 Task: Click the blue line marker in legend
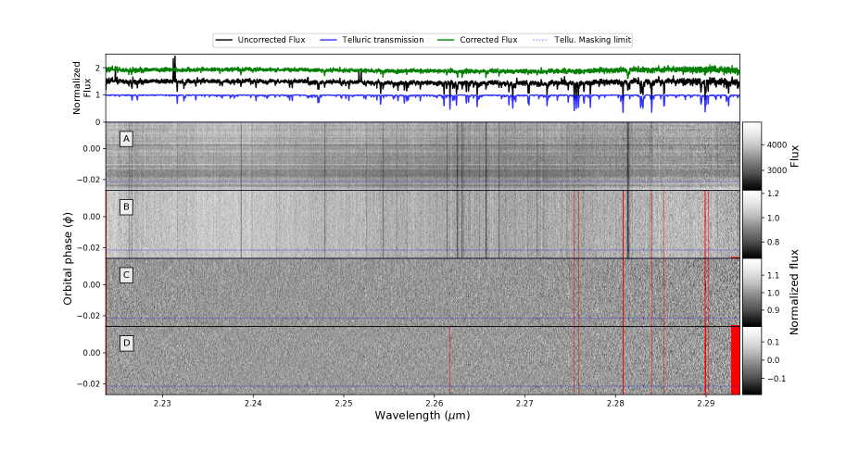click(x=328, y=41)
